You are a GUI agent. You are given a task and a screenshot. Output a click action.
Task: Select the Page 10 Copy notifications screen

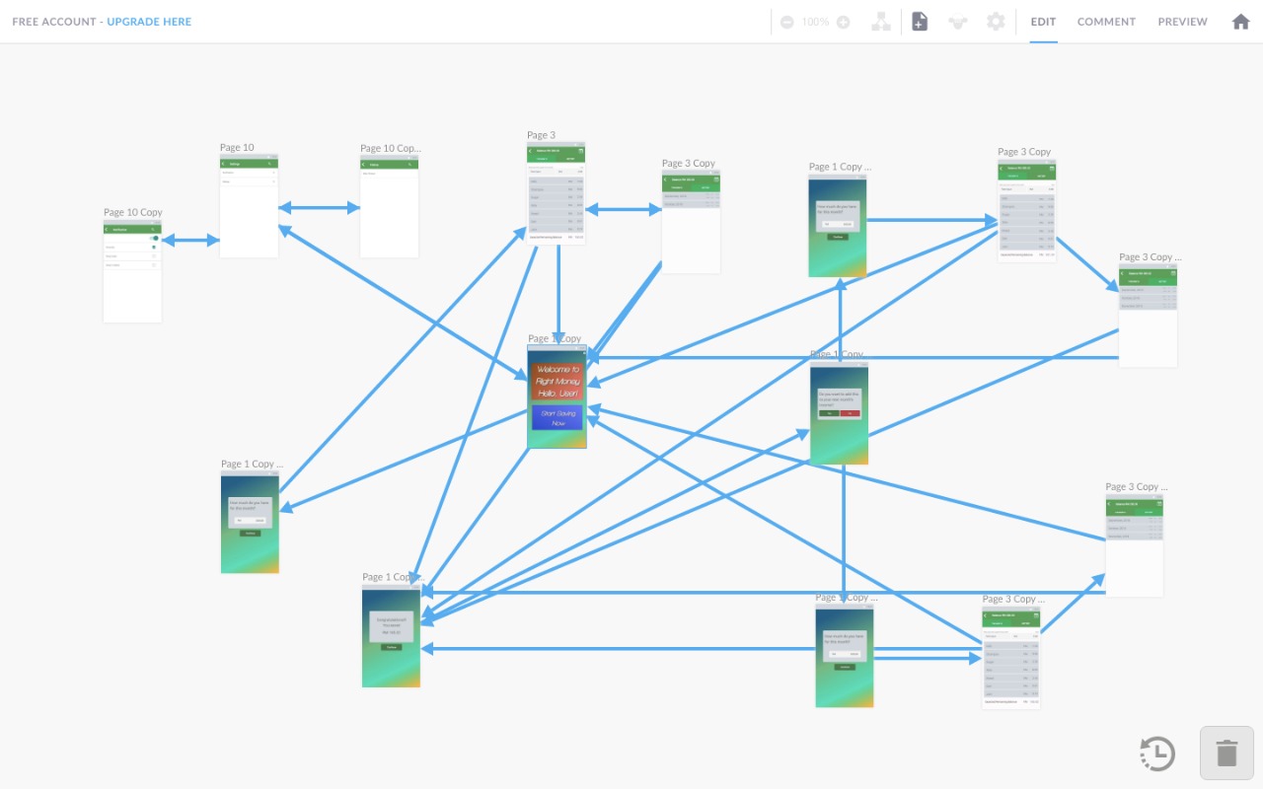[x=132, y=273]
